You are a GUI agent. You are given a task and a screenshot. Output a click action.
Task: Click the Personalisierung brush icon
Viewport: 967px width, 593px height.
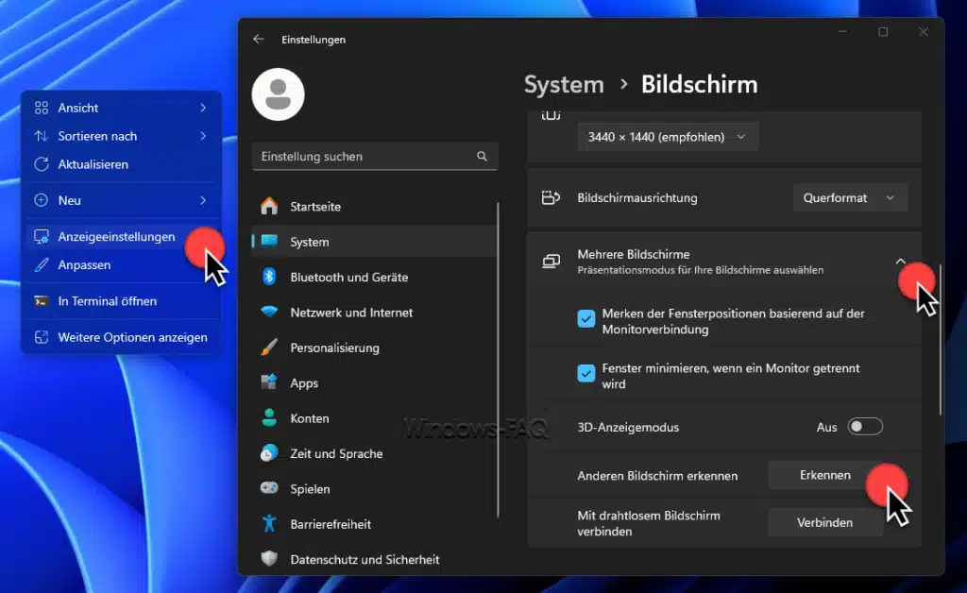pyautogui.click(x=267, y=347)
